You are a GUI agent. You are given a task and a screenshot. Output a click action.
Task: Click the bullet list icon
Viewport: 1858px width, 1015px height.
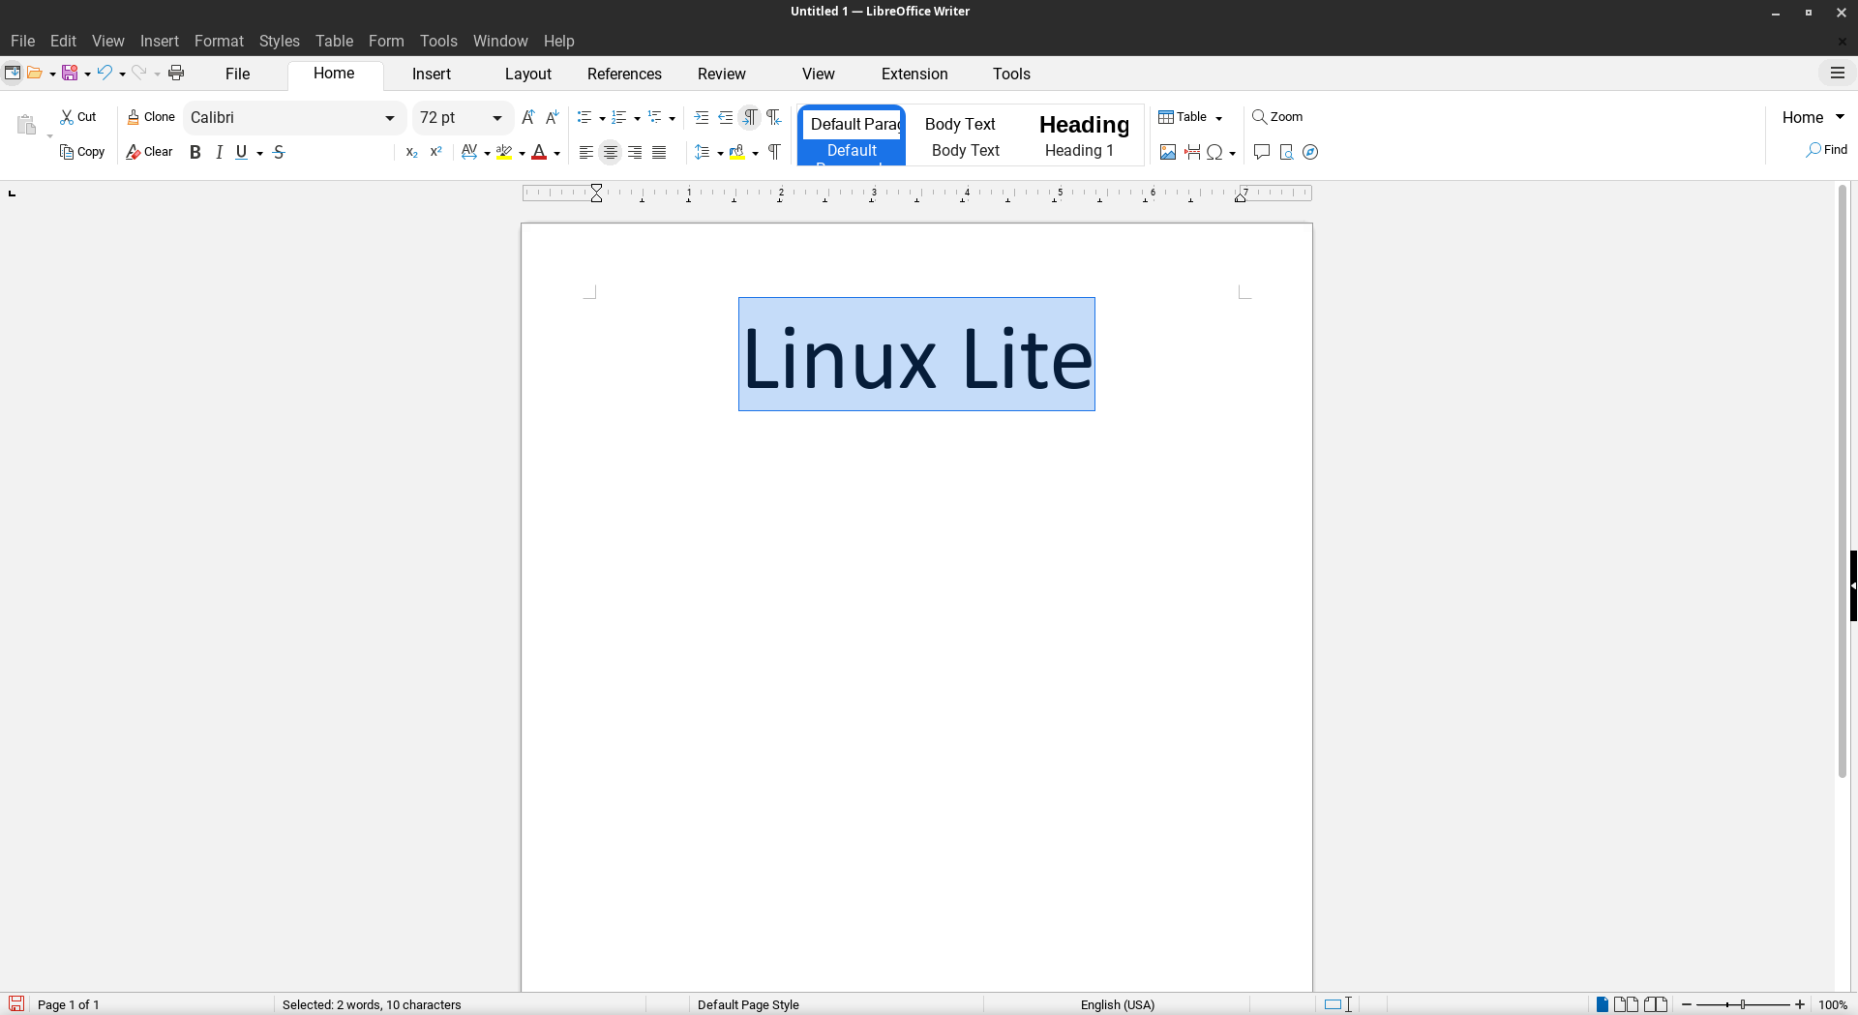(x=584, y=117)
